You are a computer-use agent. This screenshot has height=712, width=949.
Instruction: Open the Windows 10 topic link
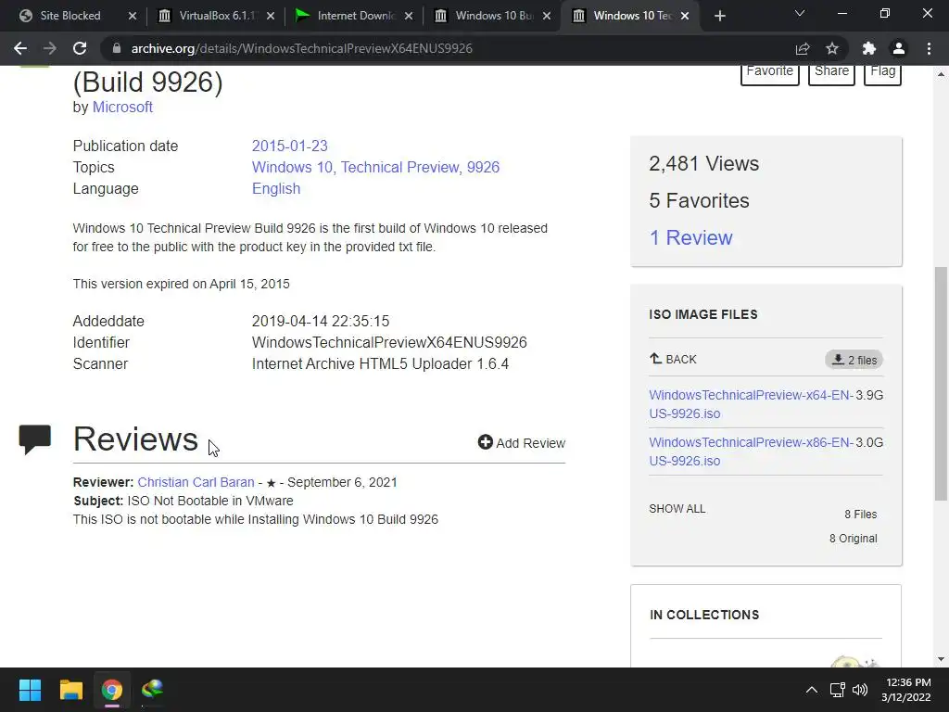click(293, 167)
